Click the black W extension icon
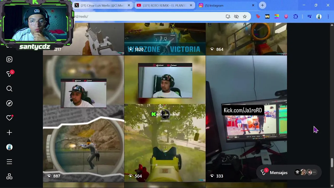The height and width of the screenshot is (188, 334). (x=267, y=16)
